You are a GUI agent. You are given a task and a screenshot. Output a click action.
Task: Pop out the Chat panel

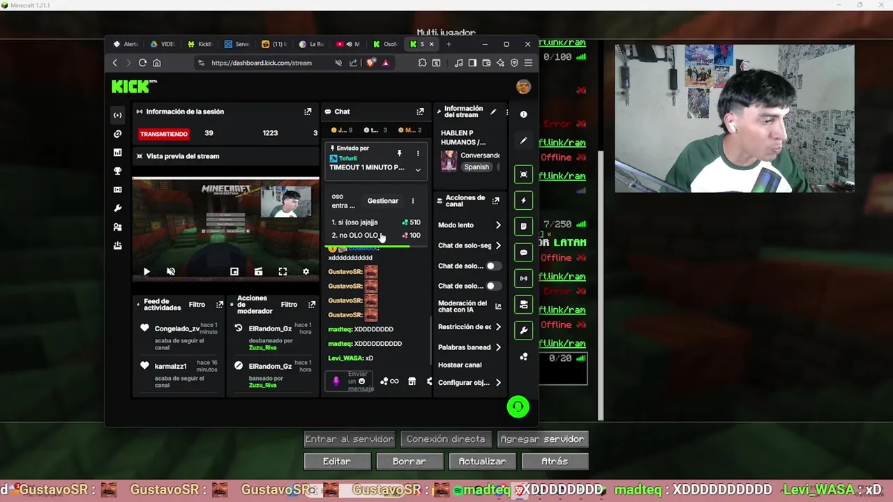pos(420,112)
